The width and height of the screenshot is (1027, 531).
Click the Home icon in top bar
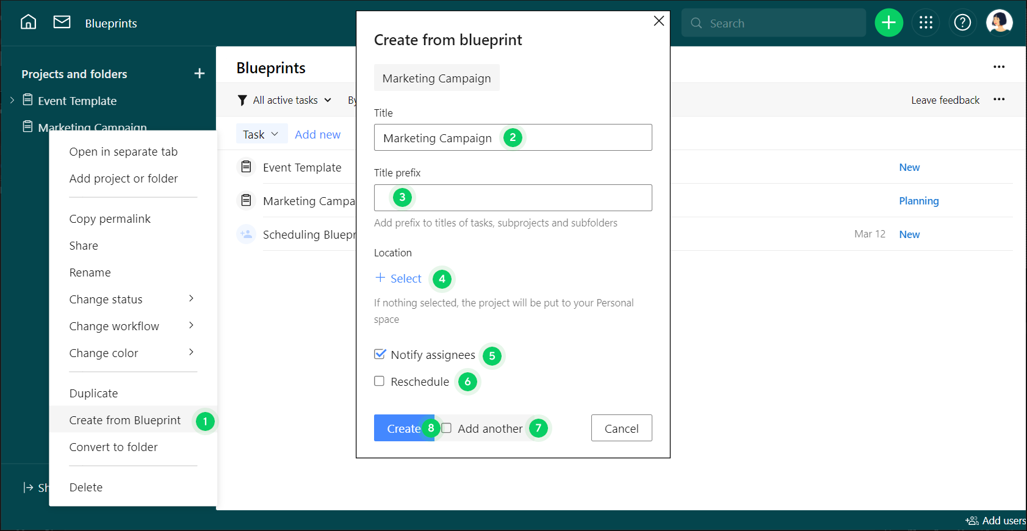(x=28, y=23)
